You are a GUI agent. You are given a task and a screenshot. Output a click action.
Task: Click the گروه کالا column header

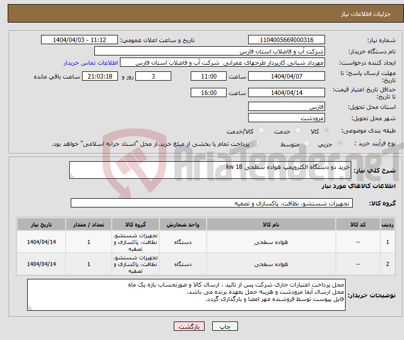coord(135,224)
